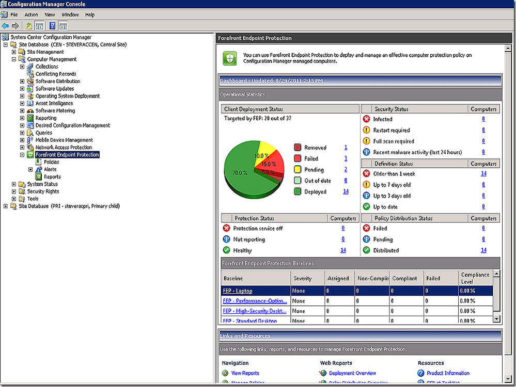The image size is (516, 387).
Task: Open the View Reports link
Action: [x=245, y=373]
